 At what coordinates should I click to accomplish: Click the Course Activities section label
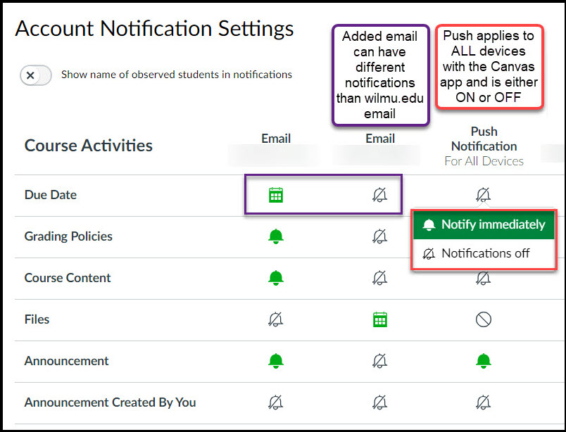88,146
